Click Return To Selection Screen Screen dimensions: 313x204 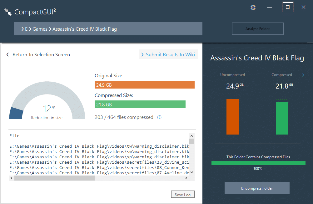point(41,55)
